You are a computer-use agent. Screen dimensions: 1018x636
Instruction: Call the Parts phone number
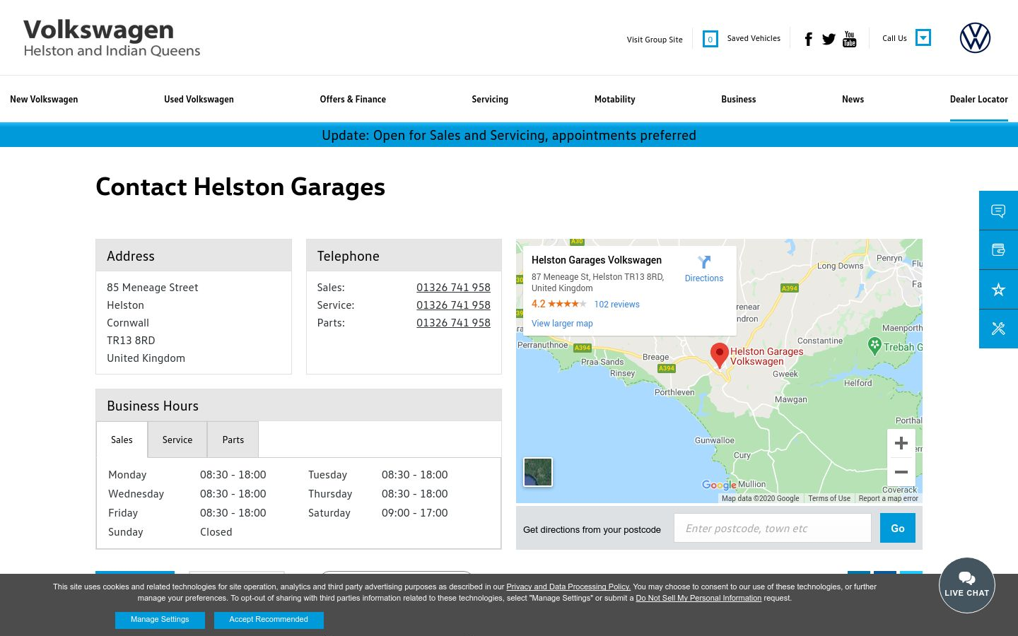pyautogui.click(x=453, y=323)
